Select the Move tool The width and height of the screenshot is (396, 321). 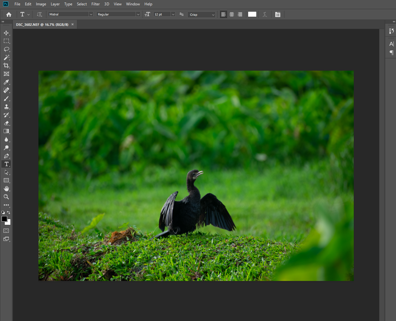coord(6,33)
